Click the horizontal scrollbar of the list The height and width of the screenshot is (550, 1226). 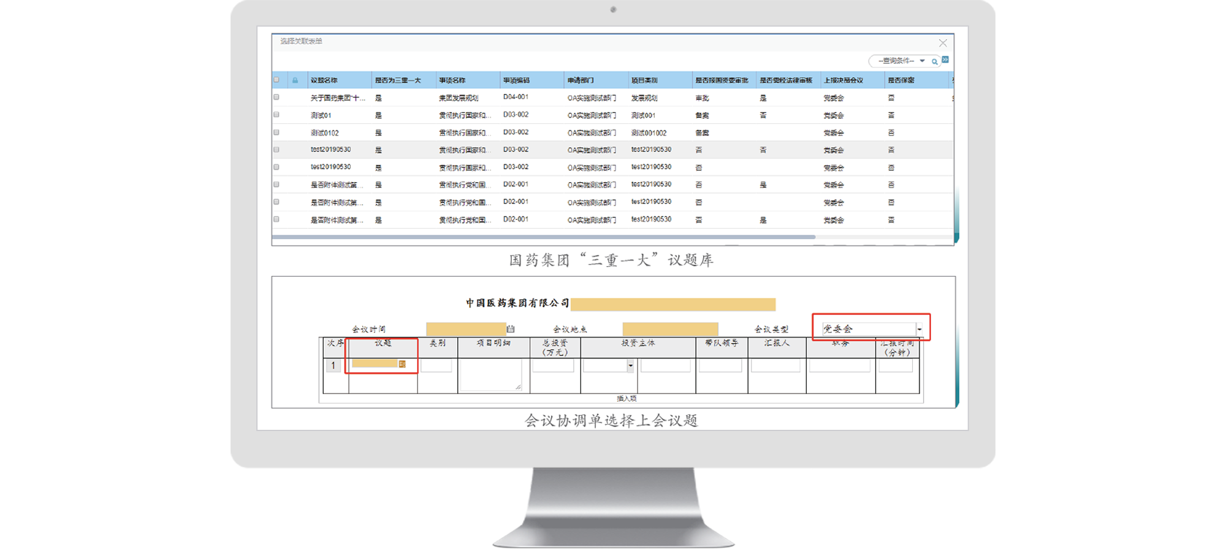point(544,237)
